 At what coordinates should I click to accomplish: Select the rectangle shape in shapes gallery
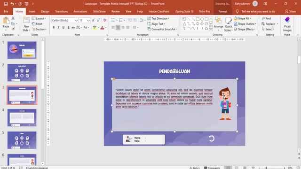pos(198,19)
